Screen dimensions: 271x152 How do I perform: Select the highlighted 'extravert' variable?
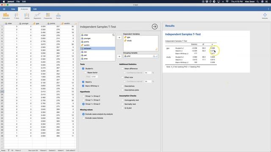tap(98, 49)
